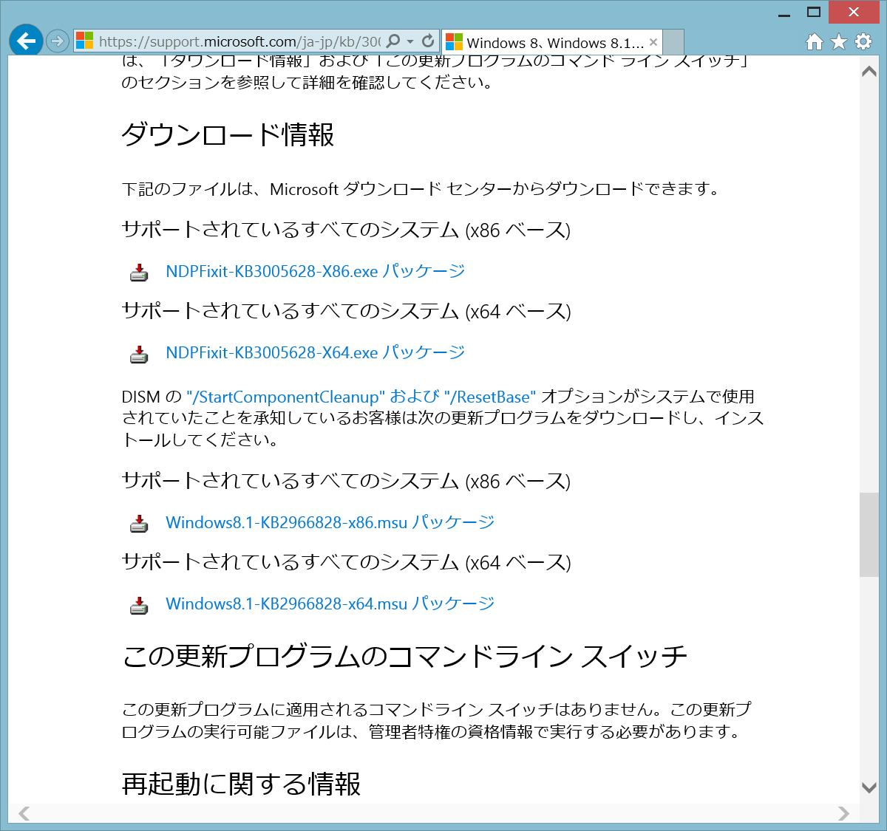The width and height of the screenshot is (887, 831).
Task: Refresh the current page
Action: (428, 41)
